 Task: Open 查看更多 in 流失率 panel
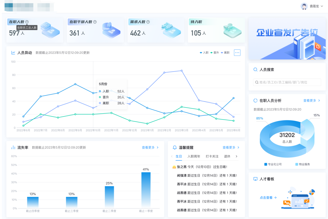point(150,147)
